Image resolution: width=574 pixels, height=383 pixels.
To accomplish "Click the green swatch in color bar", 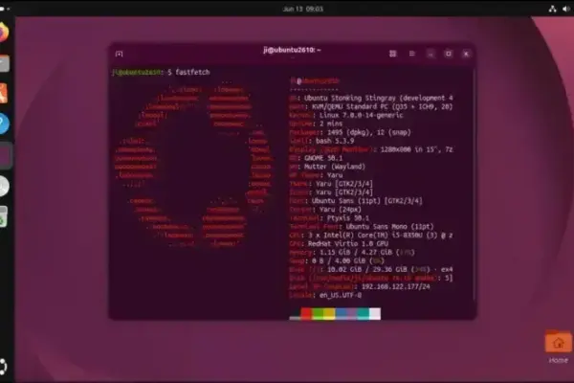I will [x=318, y=314].
